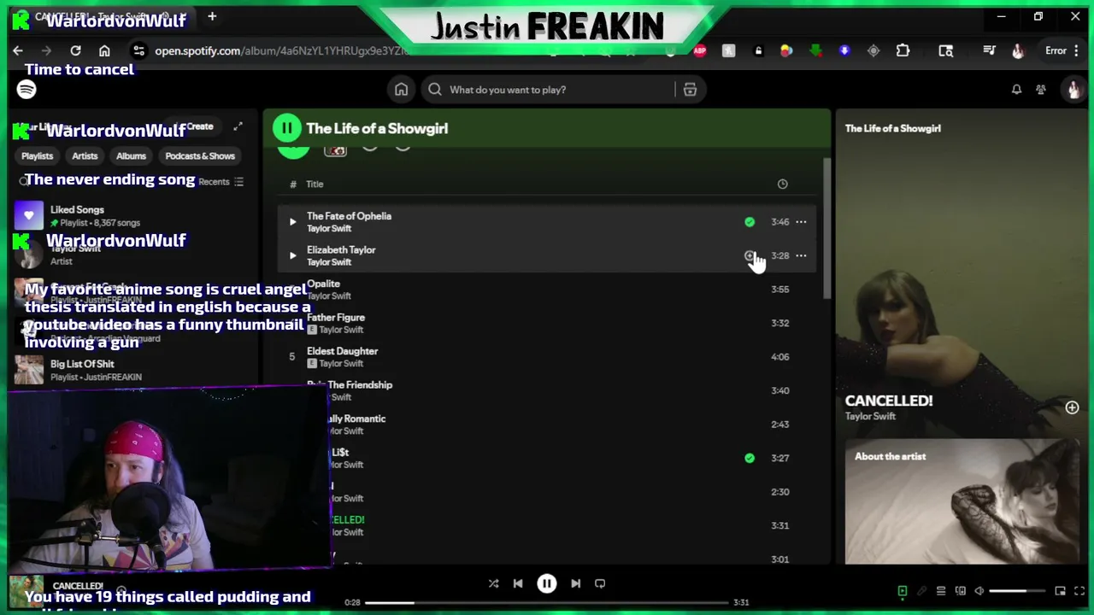Screen dimensions: 1094x615
Task: Click The Life of a Showgirl side panel title
Action: point(892,128)
